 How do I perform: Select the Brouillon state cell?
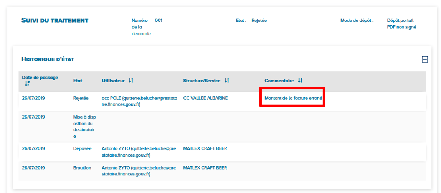tap(82, 168)
